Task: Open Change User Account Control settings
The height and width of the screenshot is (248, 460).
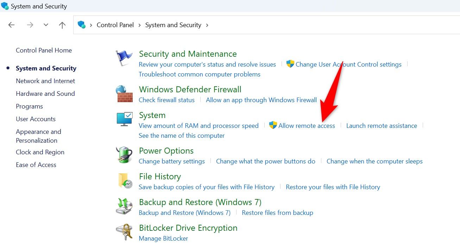Action: click(348, 64)
